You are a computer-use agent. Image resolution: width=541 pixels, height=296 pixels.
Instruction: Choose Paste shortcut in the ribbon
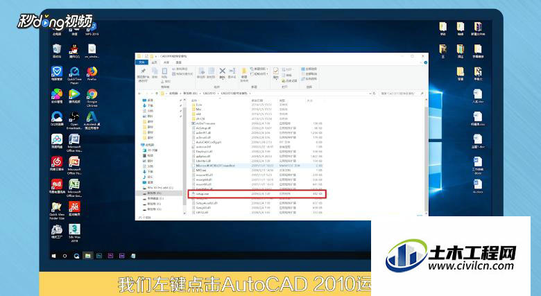(182, 74)
